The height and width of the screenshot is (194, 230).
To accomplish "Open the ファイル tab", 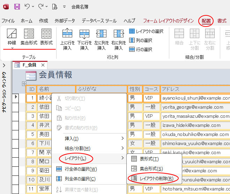I will click(x=8, y=21).
